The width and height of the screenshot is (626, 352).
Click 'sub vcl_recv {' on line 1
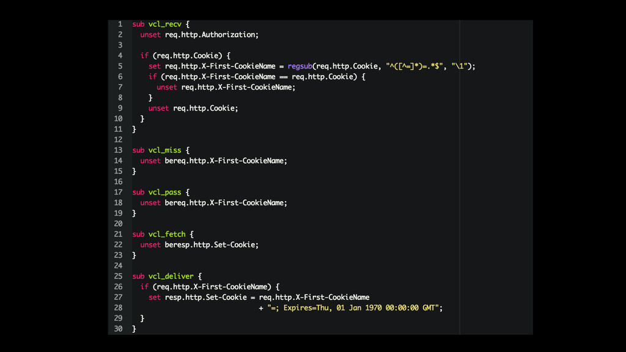pos(161,24)
